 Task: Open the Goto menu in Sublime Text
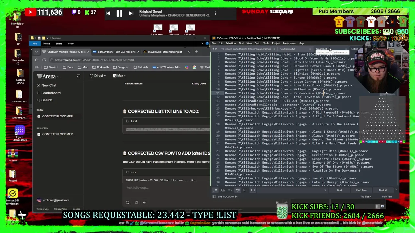(257, 43)
